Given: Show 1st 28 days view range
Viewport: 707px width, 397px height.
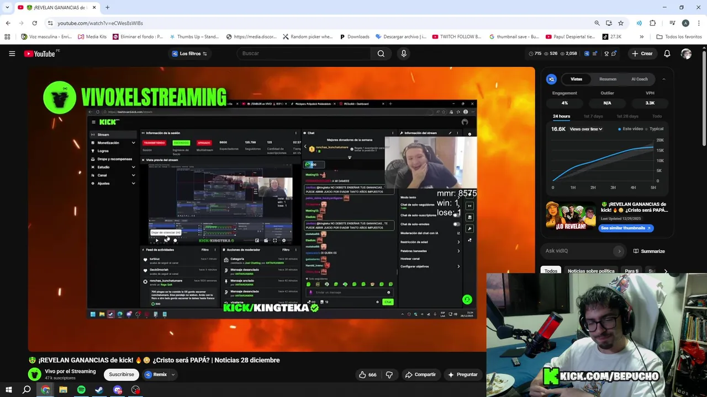Looking at the screenshot, I should pos(627,116).
